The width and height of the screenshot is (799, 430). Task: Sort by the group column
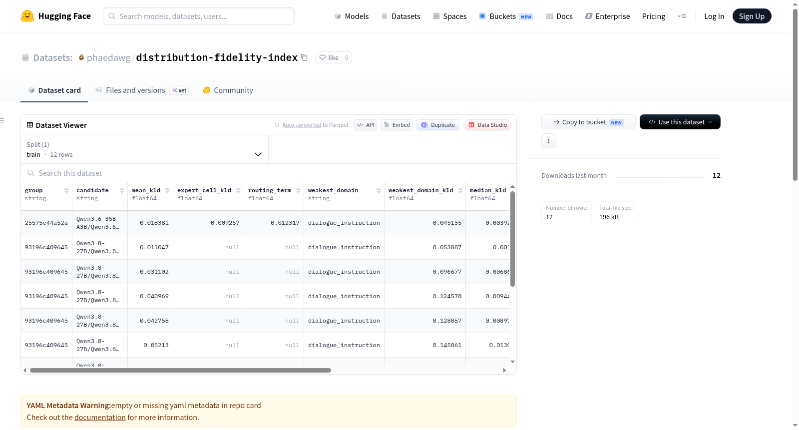(x=66, y=190)
